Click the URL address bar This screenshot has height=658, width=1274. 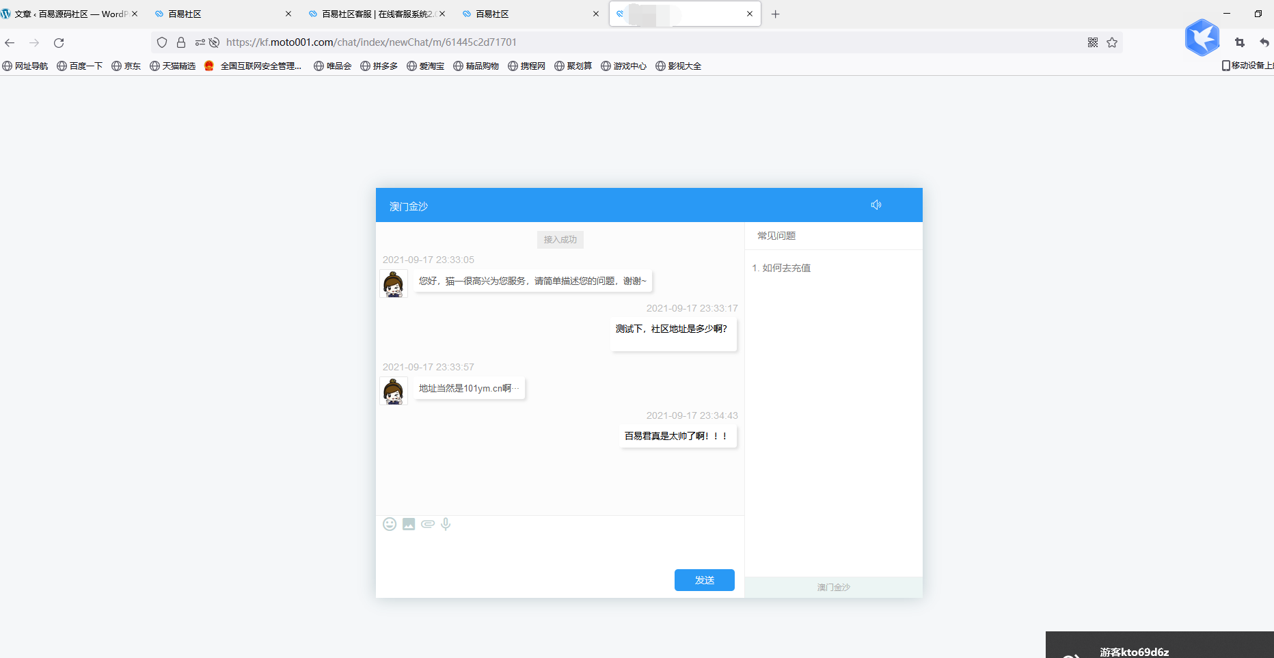(615, 42)
